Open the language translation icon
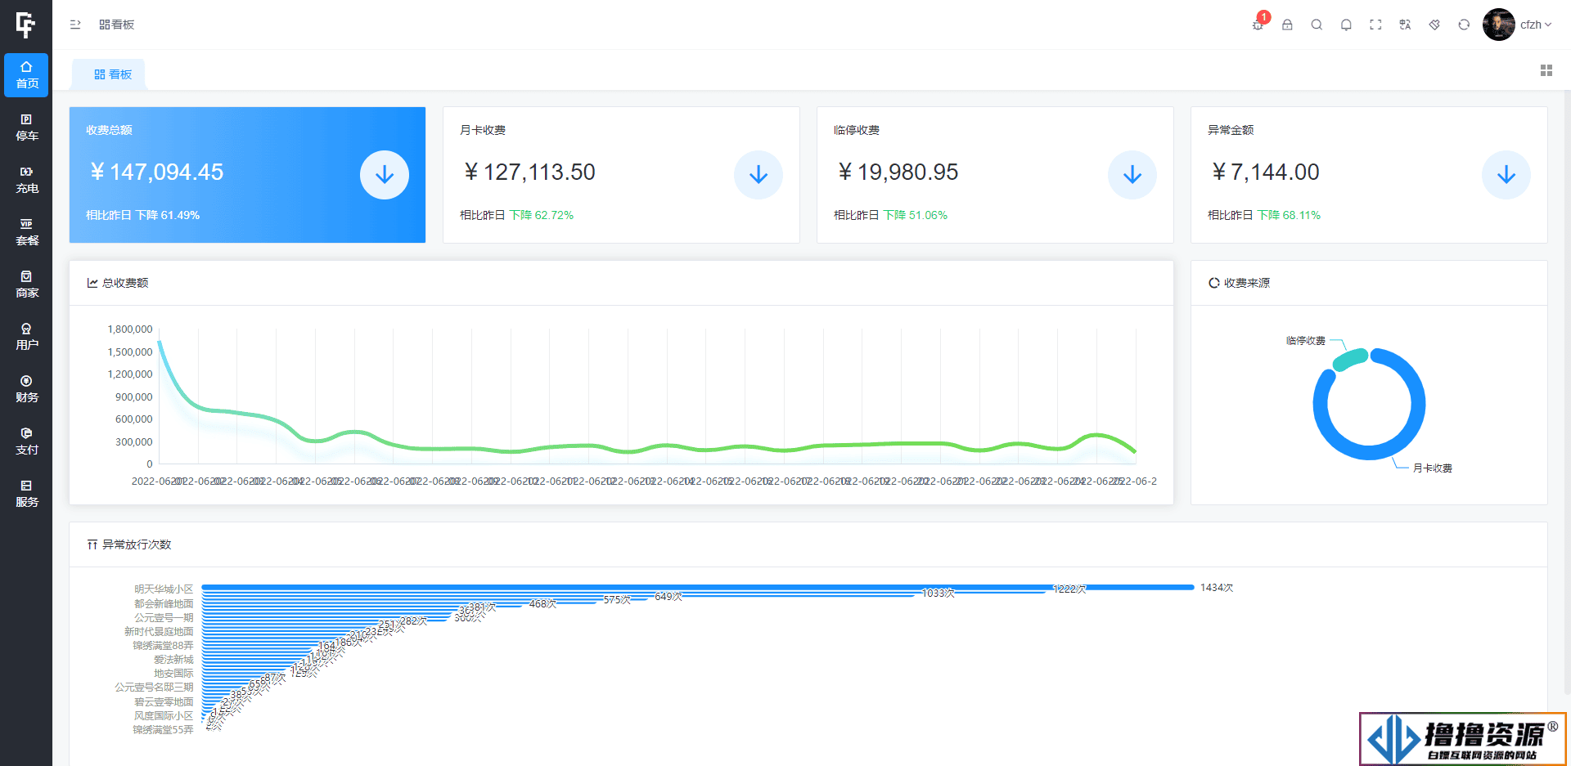This screenshot has width=1571, height=766. (1405, 25)
